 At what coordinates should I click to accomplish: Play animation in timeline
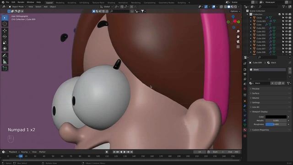click(x=125, y=152)
